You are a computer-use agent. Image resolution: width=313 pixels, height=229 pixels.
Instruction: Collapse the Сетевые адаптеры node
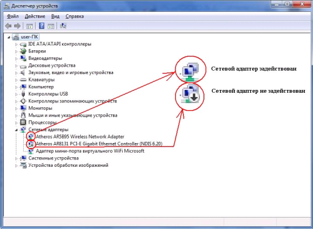tap(16, 130)
